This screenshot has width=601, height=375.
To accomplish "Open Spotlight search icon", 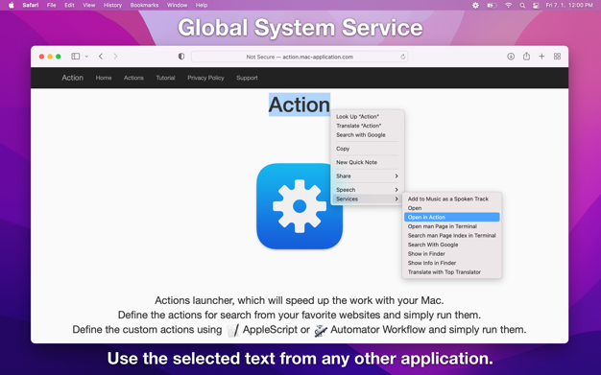I will [522, 6].
